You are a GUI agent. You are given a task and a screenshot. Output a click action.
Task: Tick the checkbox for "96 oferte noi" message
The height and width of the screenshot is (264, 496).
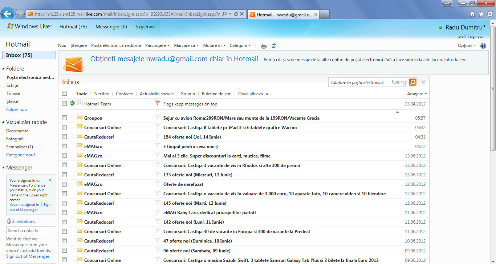coord(65,250)
